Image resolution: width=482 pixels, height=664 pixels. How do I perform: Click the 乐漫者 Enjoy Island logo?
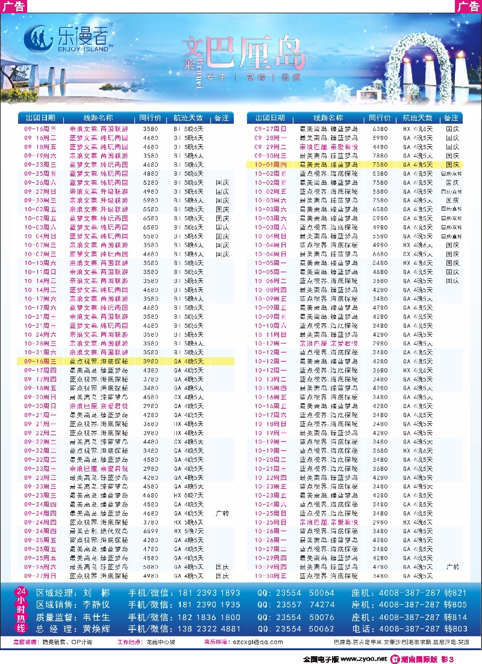69,39
